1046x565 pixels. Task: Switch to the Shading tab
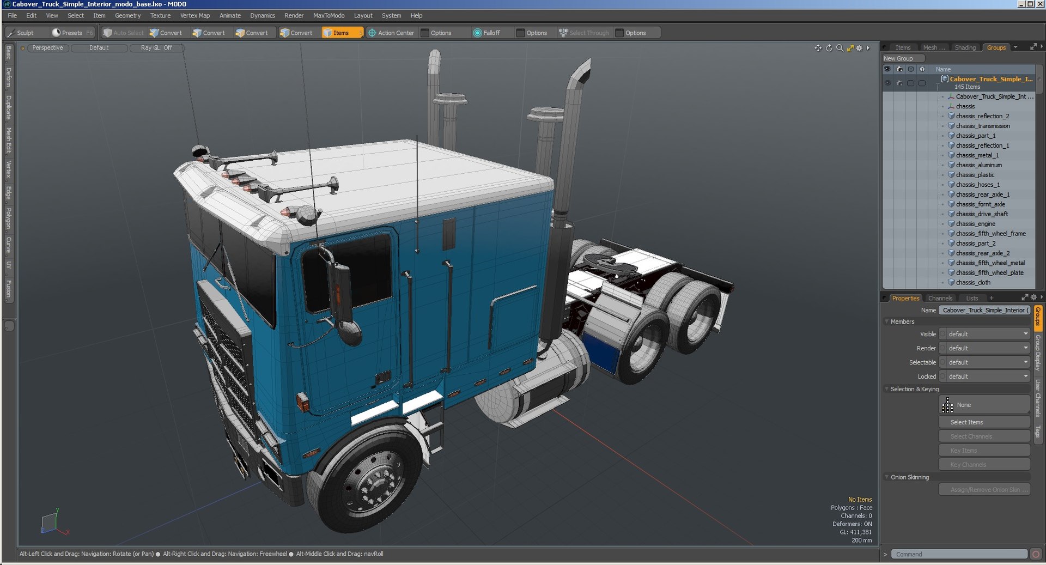pos(965,47)
